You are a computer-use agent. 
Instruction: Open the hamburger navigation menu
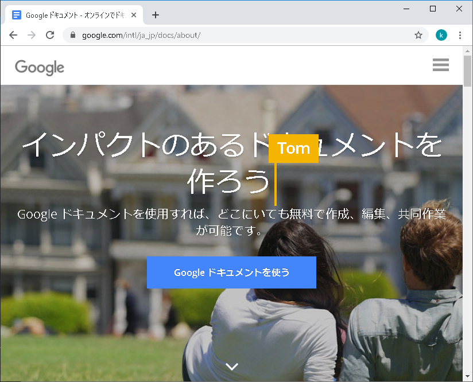pyautogui.click(x=440, y=65)
